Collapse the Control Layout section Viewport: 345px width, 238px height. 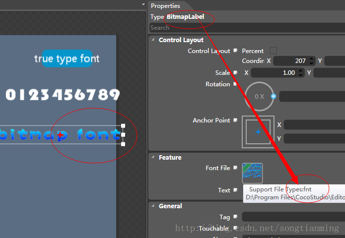coord(153,40)
